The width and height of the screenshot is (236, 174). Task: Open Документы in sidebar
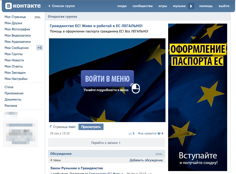[x=13, y=99]
